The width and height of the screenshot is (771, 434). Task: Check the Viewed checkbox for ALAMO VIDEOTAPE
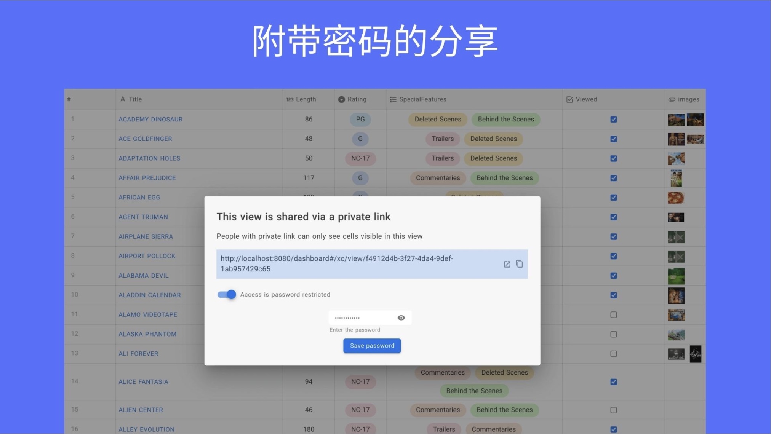click(x=613, y=314)
